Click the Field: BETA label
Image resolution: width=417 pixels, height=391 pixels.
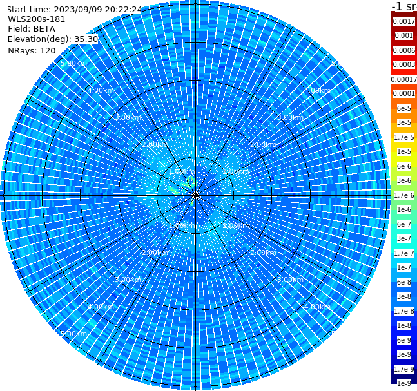pos(32,29)
